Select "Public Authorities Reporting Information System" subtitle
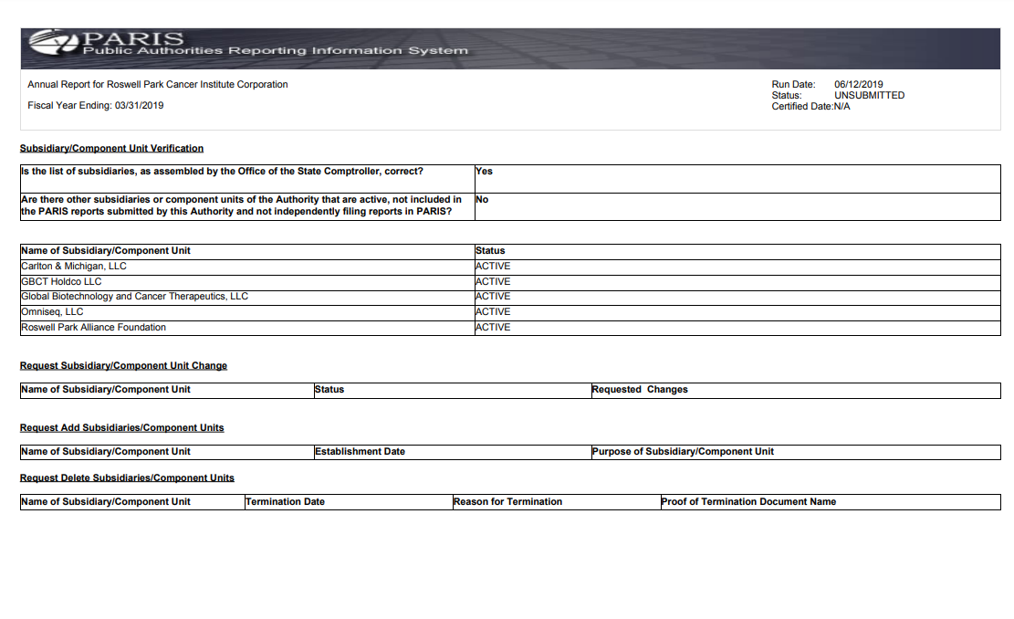Viewport: 1014px width, 619px height. 275,50
